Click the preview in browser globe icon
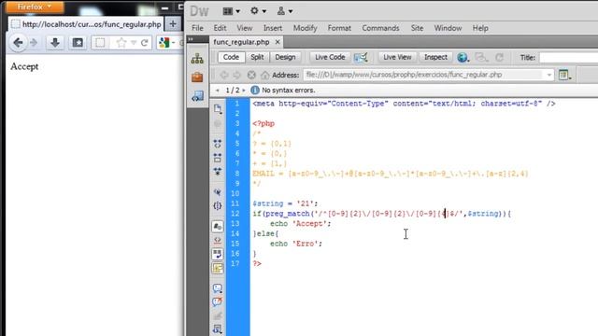598x336 pixels. 463,58
